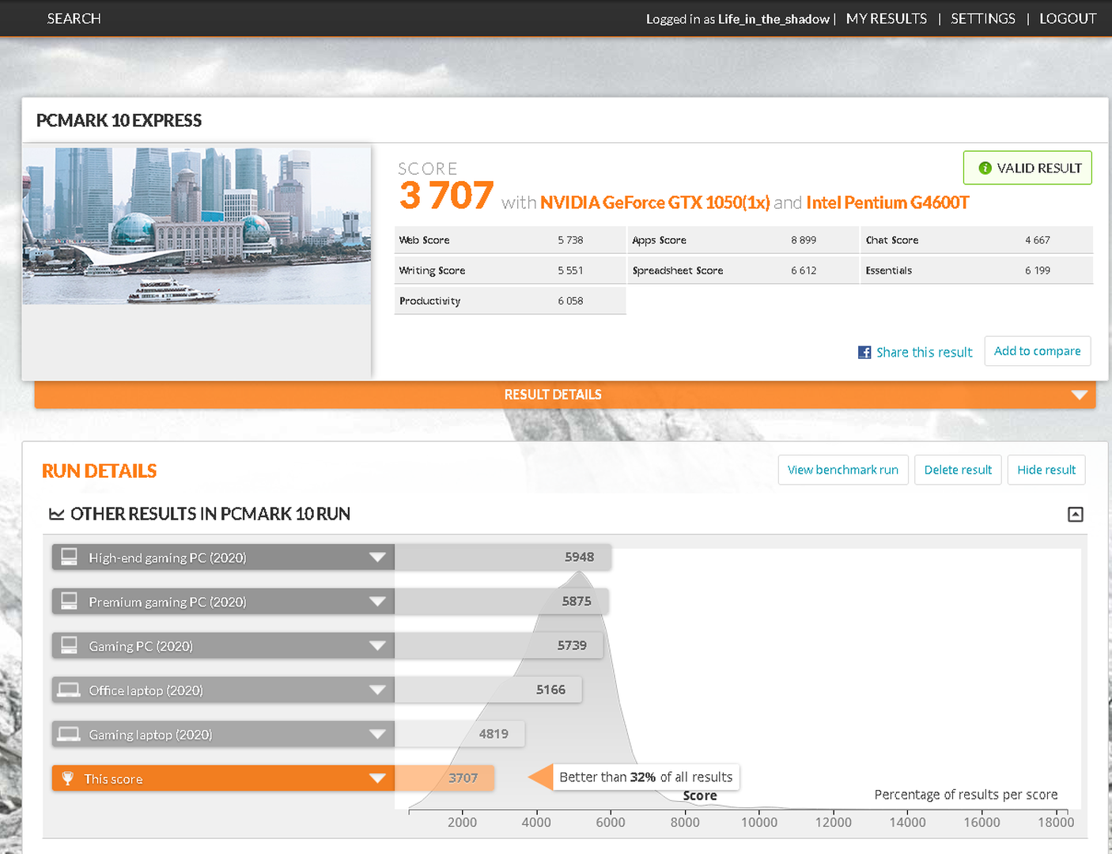Open SEARCH in the top navigation

pyautogui.click(x=74, y=18)
